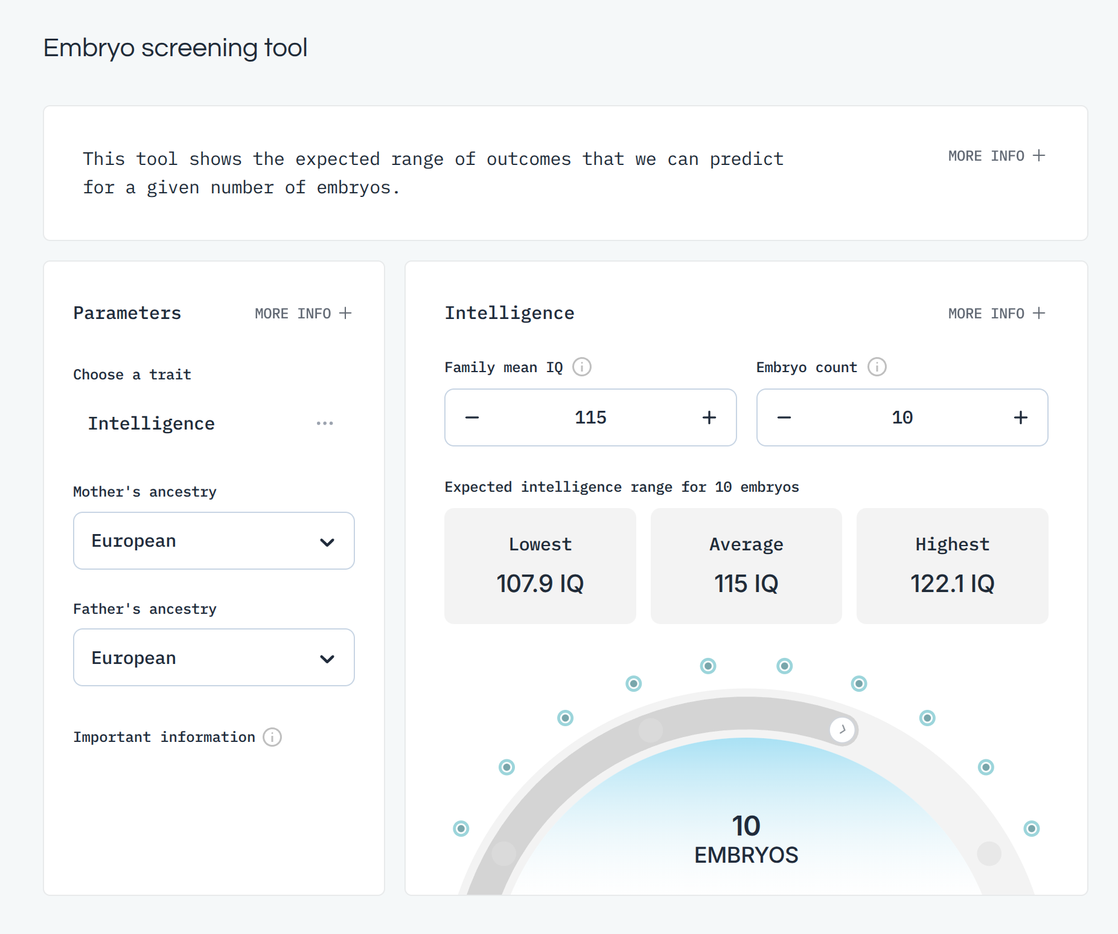Click the white embryo dial slider handle
The image size is (1118, 934).
click(x=842, y=730)
